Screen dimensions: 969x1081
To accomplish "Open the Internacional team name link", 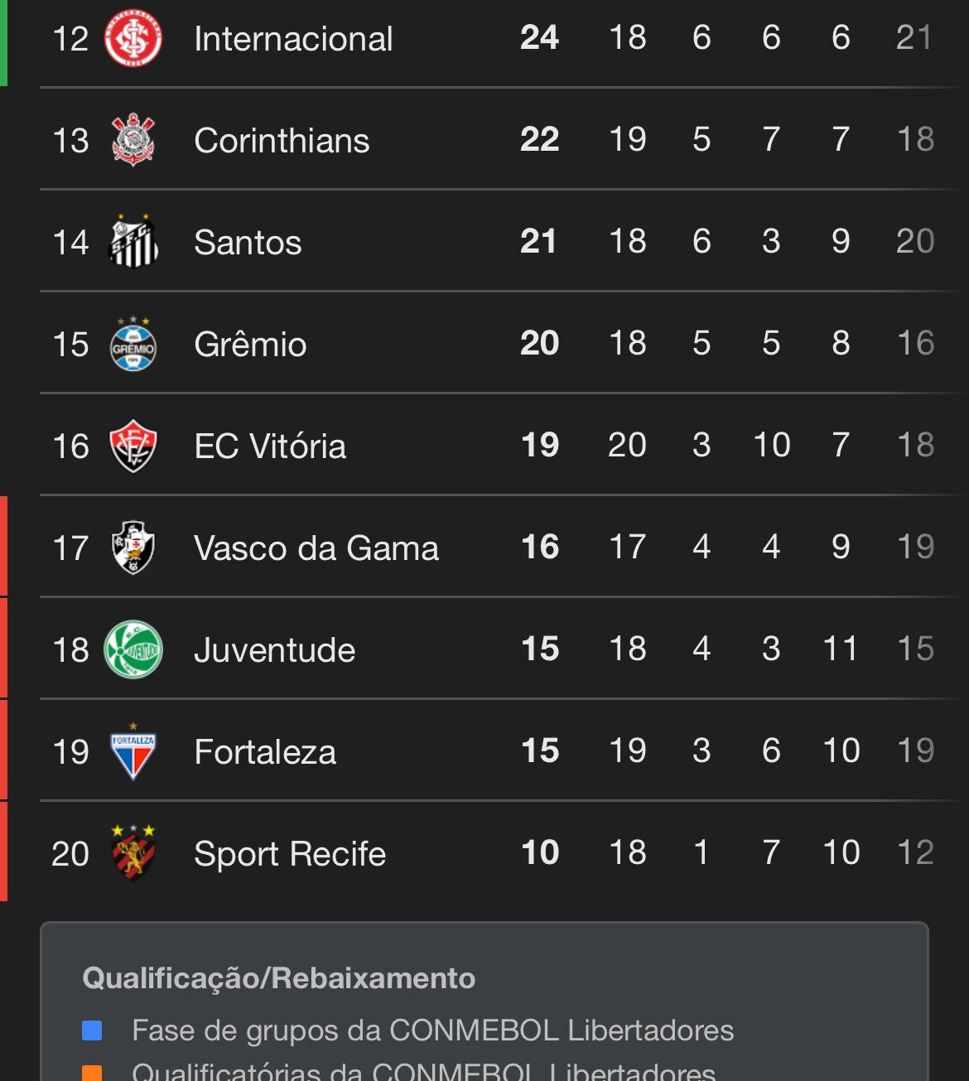I will [293, 39].
